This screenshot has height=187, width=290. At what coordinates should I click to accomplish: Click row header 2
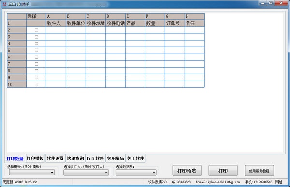16,30
